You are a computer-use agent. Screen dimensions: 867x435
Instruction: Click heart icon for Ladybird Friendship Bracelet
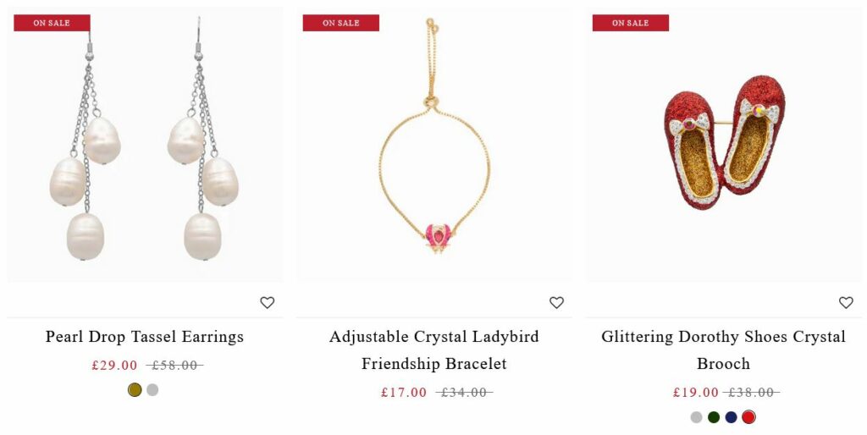click(x=556, y=302)
